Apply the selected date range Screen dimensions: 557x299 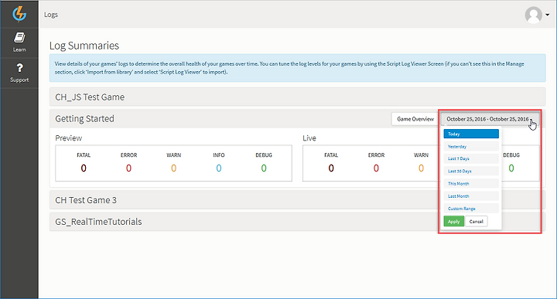tap(453, 221)
